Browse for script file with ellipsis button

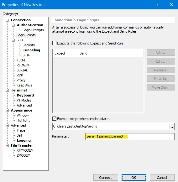pos(171,127)
